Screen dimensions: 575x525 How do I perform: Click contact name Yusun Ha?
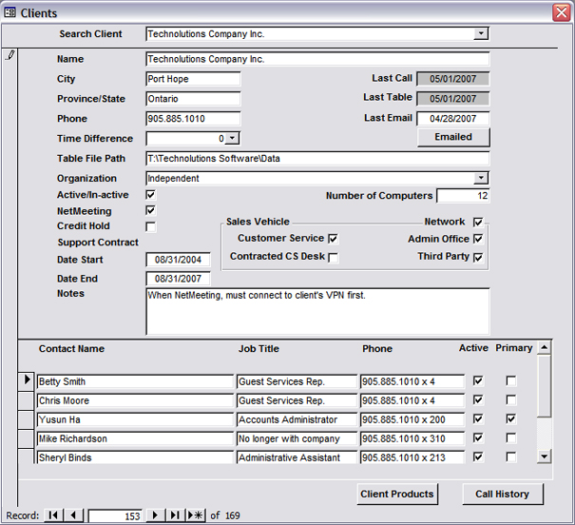coord(135,419)
